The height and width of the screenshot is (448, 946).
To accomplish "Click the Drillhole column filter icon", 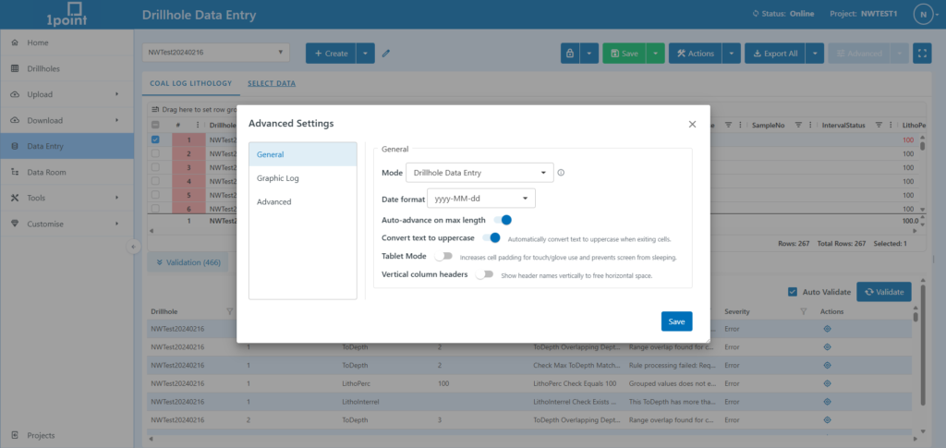I will [230, 311].
